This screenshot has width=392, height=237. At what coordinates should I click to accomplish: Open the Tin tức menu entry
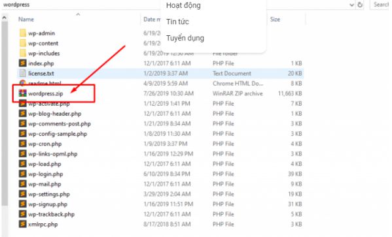point(177,22)
